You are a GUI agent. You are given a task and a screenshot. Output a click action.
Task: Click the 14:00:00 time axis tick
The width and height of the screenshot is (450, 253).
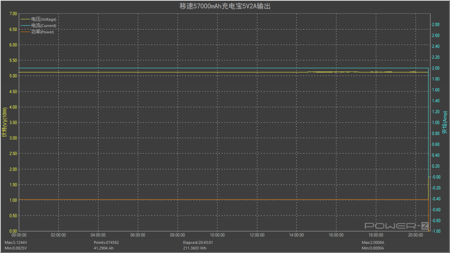297,235
